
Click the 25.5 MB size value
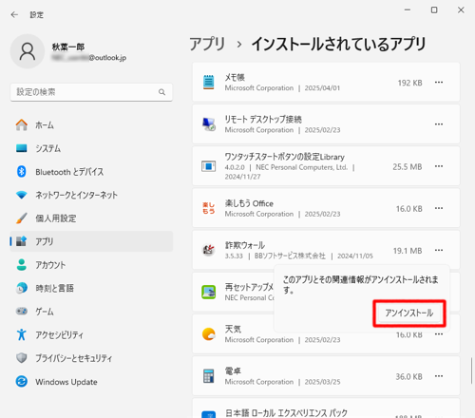(408, 167)
